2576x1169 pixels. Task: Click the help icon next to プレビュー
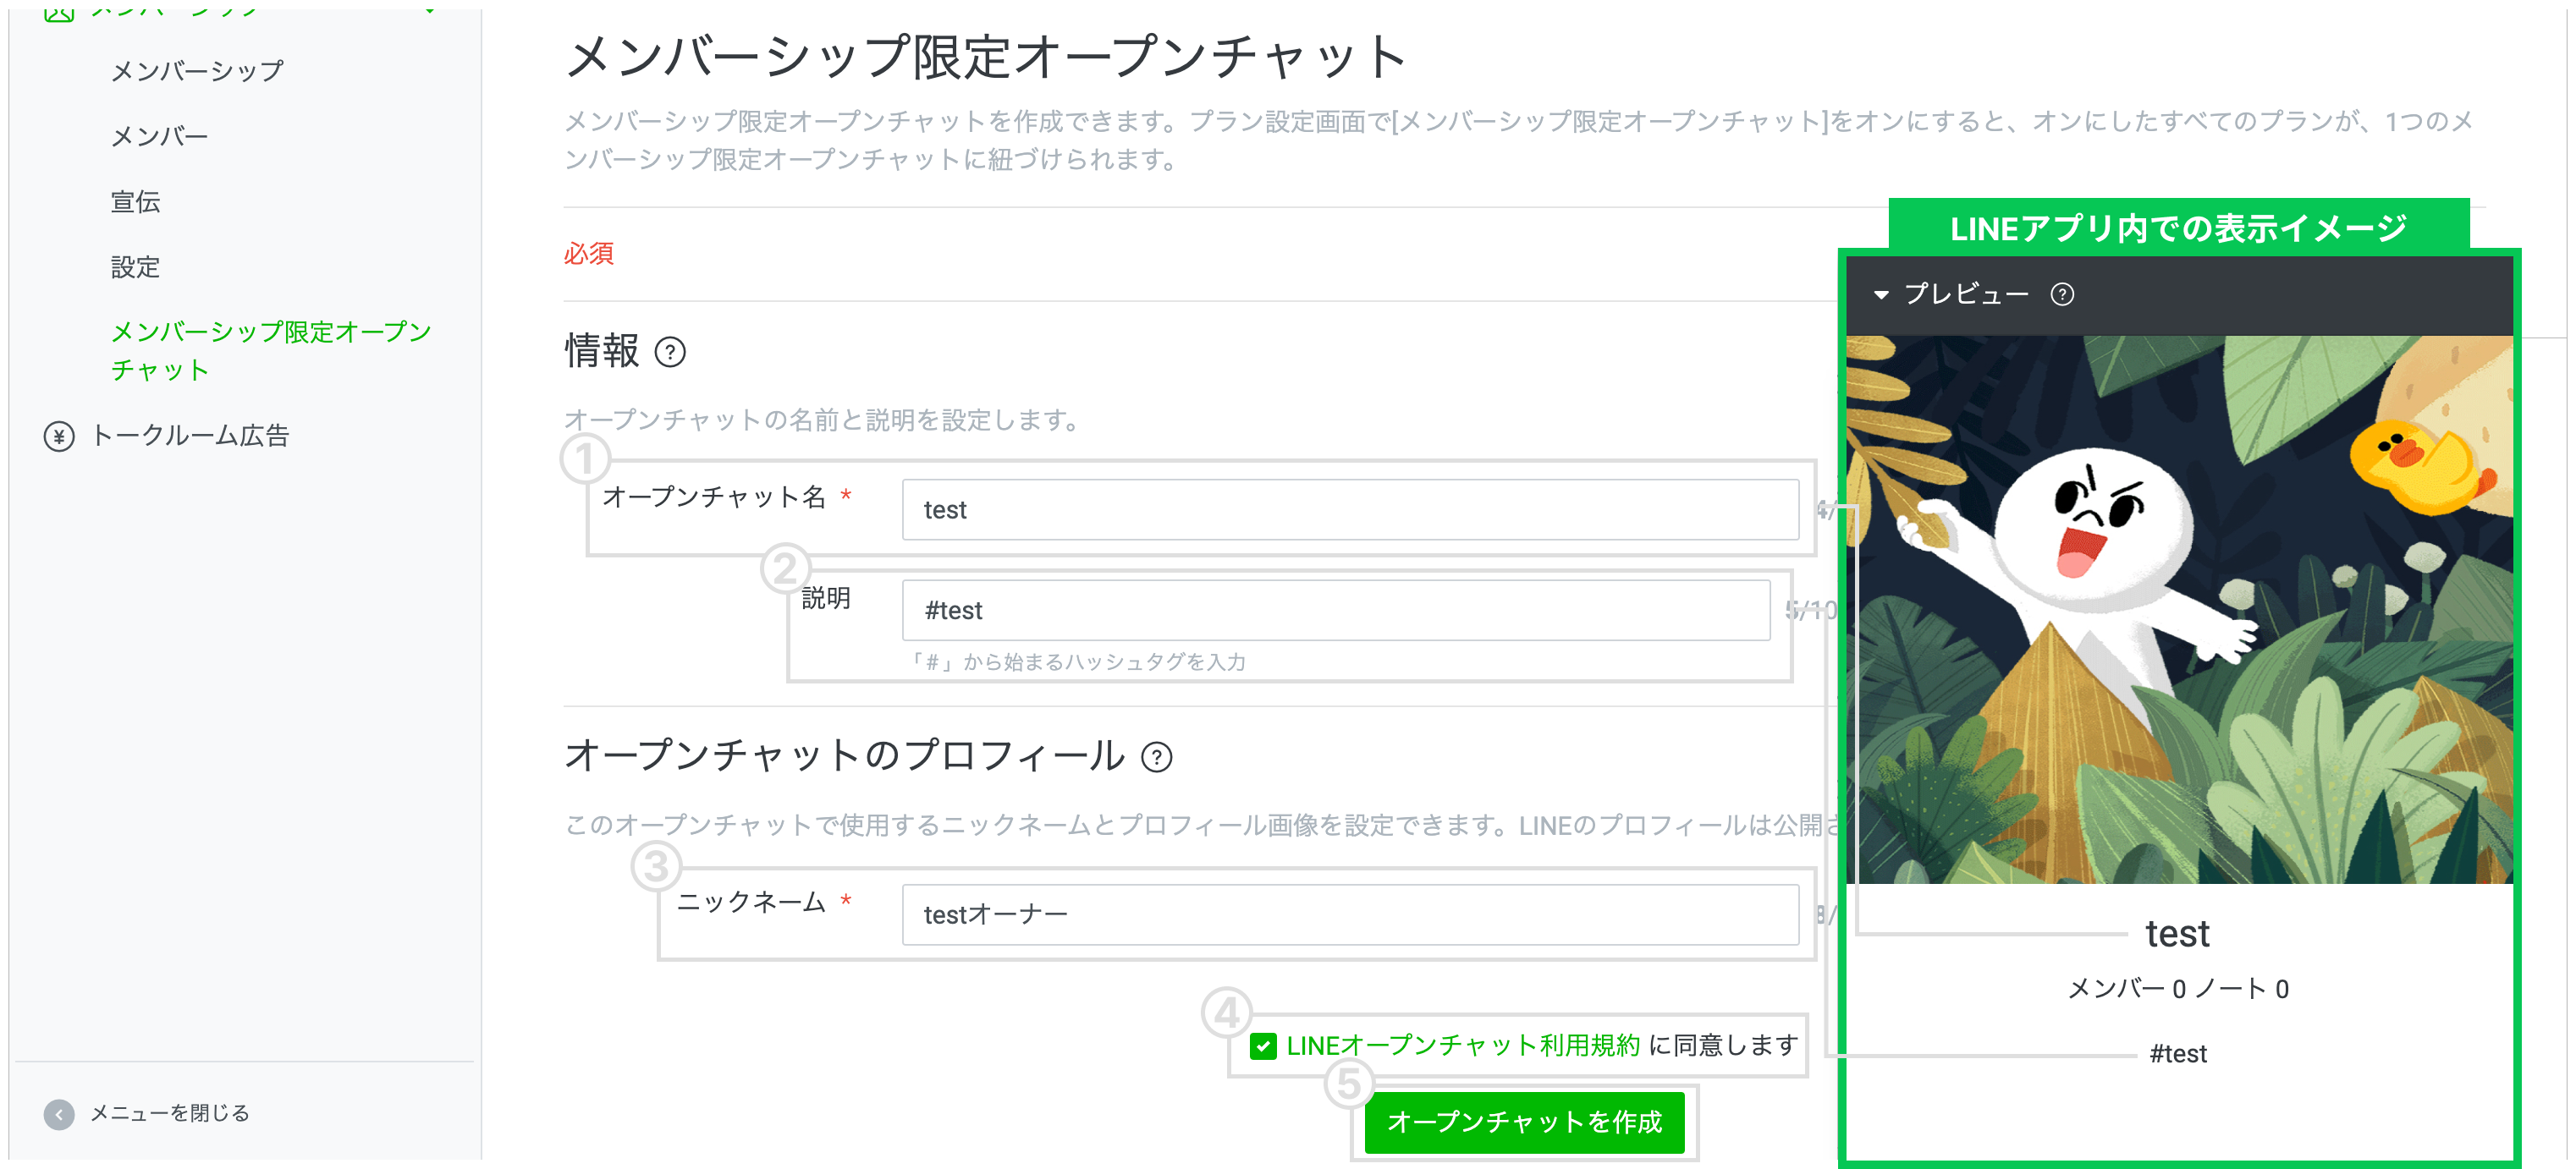pos(2062,294)
